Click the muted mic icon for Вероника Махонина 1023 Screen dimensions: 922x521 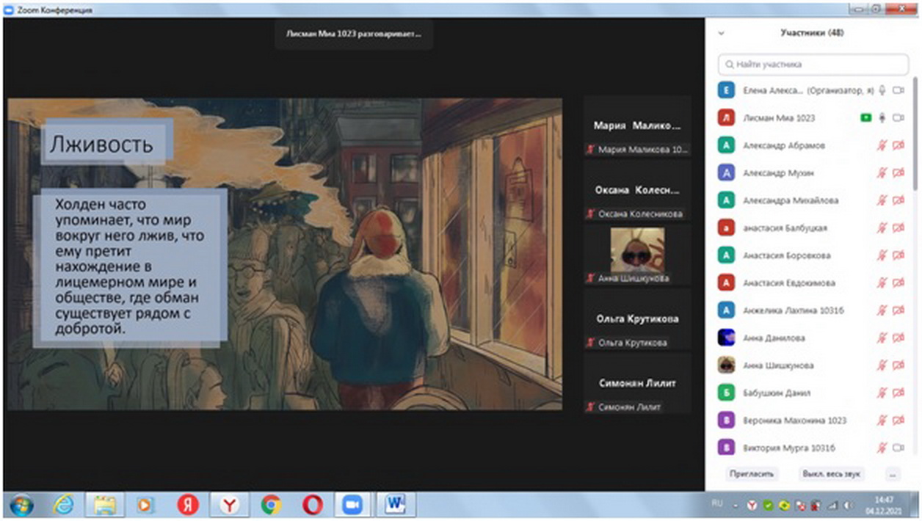tap(882, 420)
